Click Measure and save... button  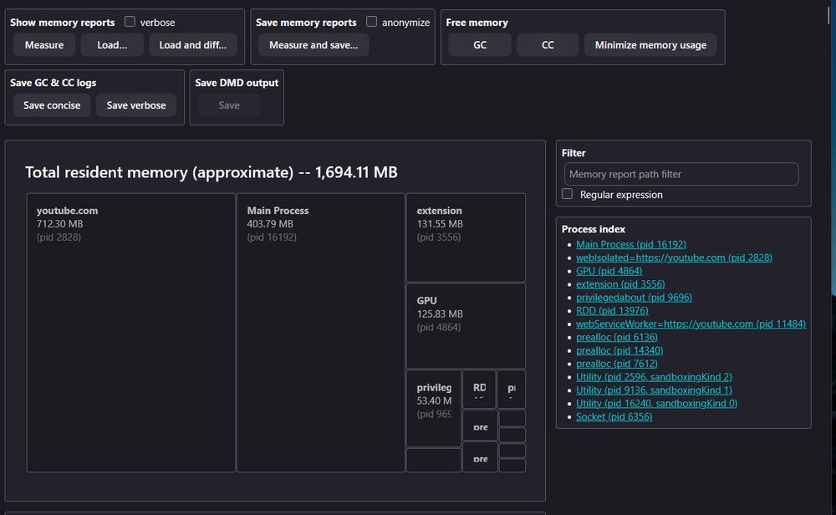coord(313,45)
